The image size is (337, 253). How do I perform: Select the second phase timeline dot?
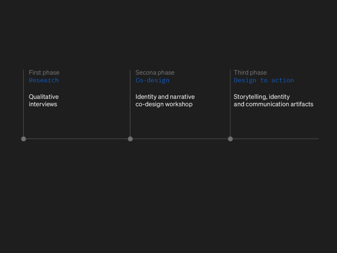130,139
